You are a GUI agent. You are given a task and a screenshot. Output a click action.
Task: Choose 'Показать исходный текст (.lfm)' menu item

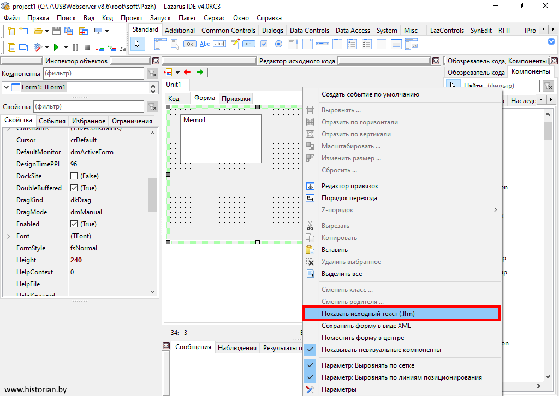coord(401,314)
